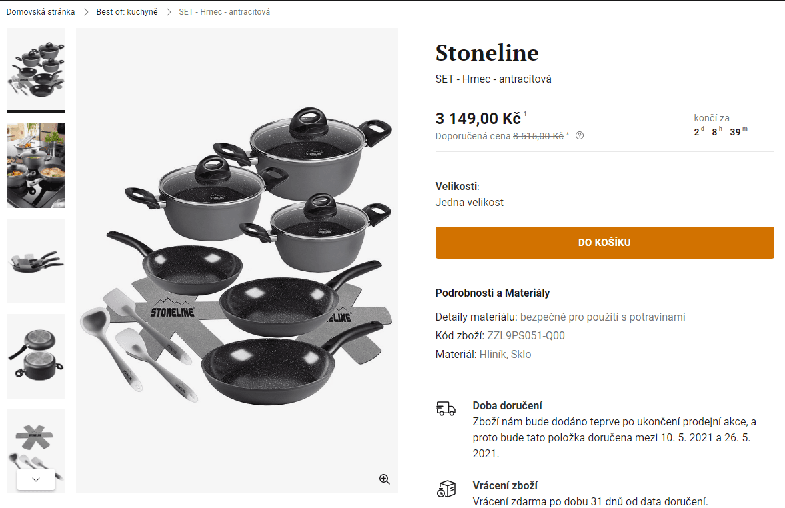The width and height of the screenshot is (785, 508).
Task: Click the DO KOŠÍKU button
Action: (x=604, y=242)
